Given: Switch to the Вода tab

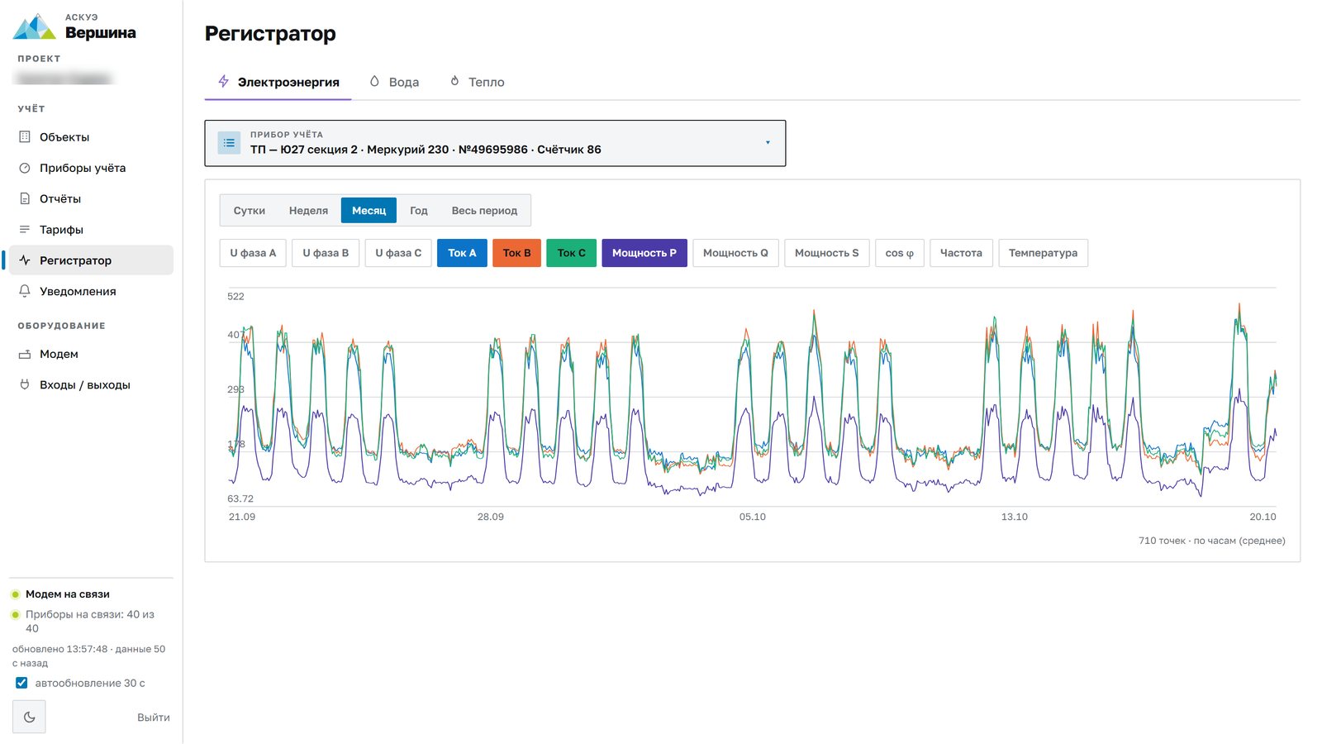Looking at the screenshot, I should click(x=394, y=82).
